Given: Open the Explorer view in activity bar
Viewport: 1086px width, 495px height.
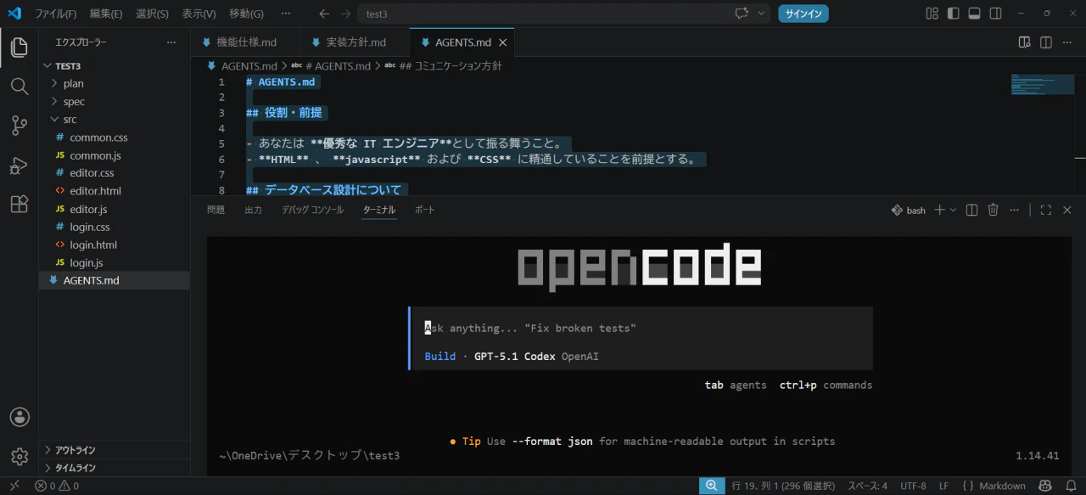Looking at the screenshot, I should (19, 48).
